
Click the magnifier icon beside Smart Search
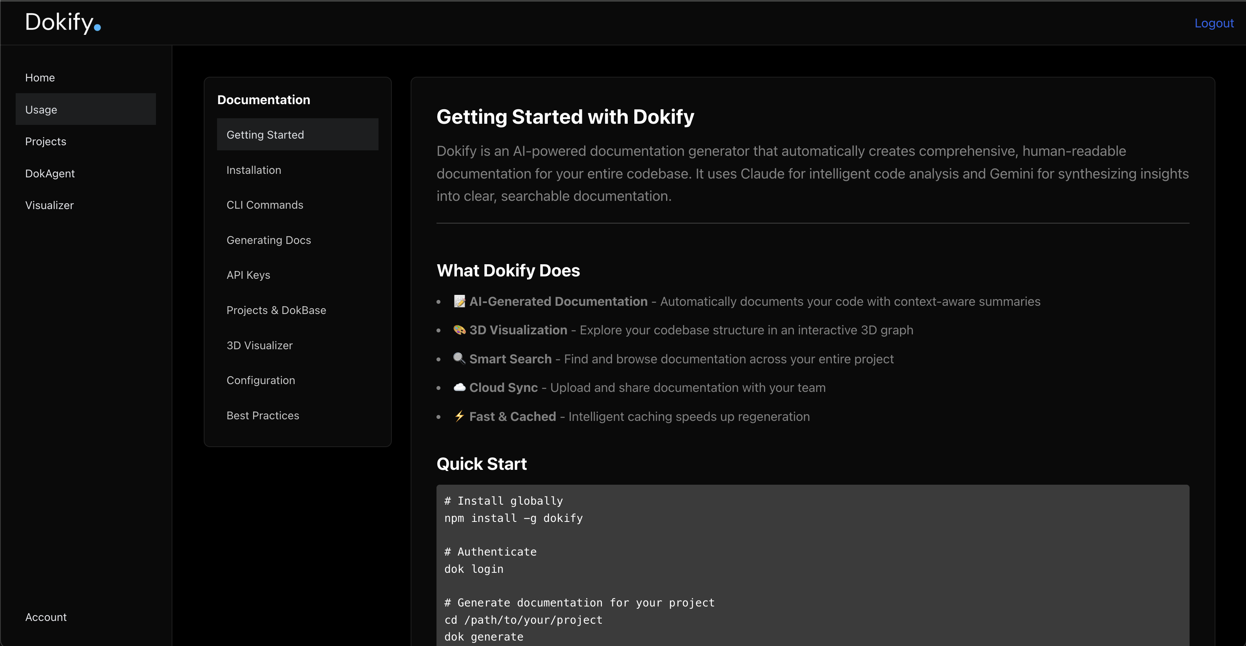click(459, 359)
